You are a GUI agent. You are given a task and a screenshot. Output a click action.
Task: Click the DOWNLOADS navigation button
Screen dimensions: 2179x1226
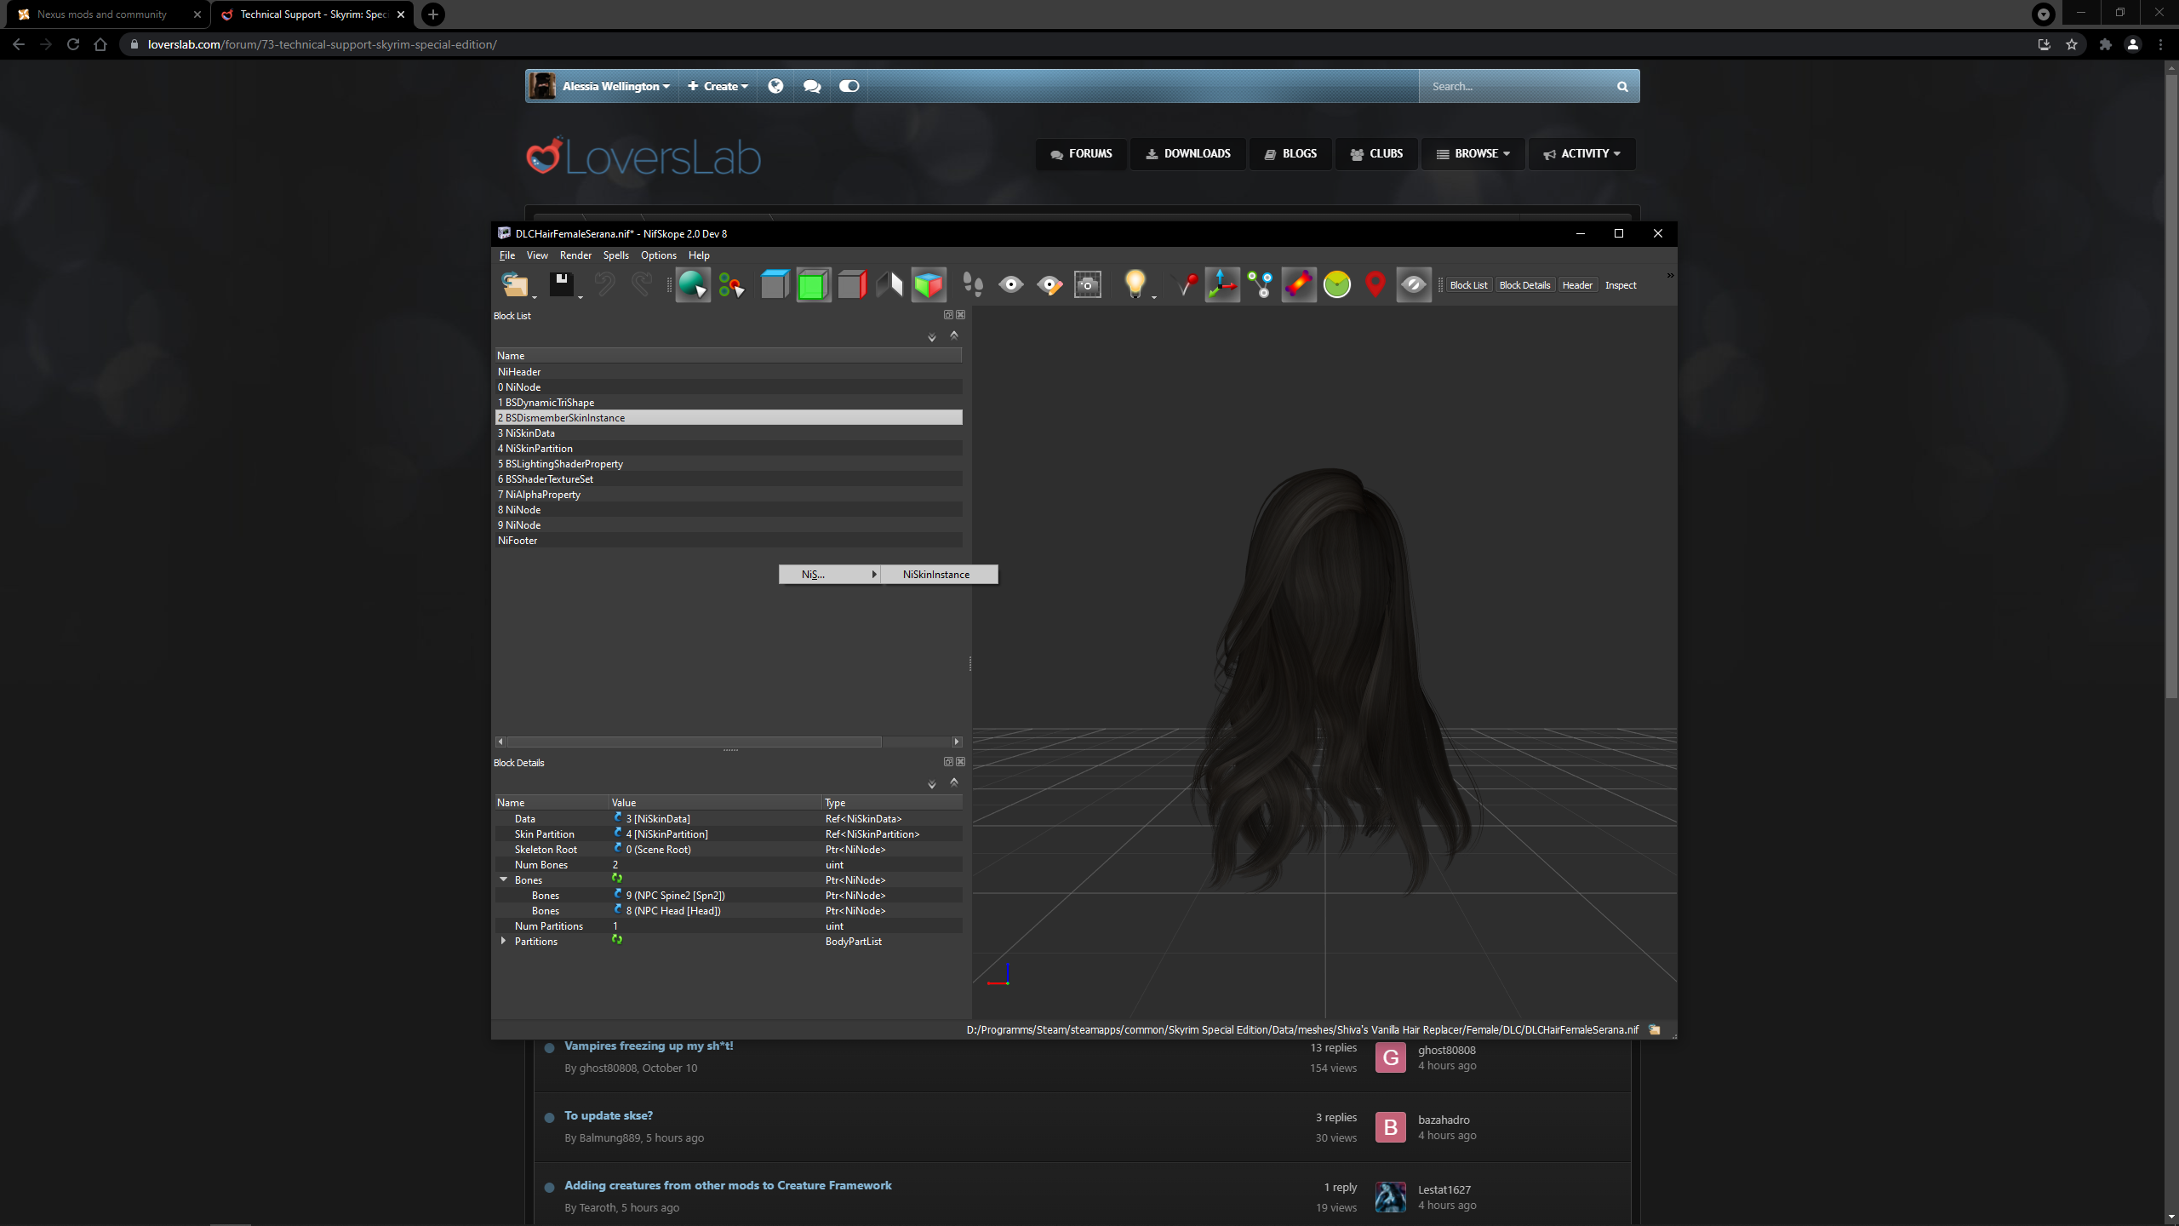1188,154
